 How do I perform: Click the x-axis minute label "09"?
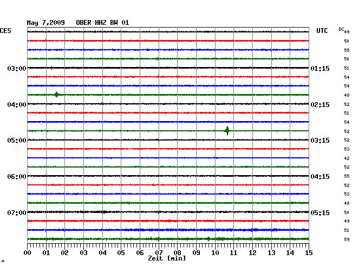tap(196, 252)
